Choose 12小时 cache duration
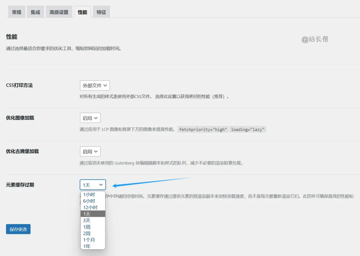Image resolution: width=360 pixels, height=256 pixels. tap(90, 207)
